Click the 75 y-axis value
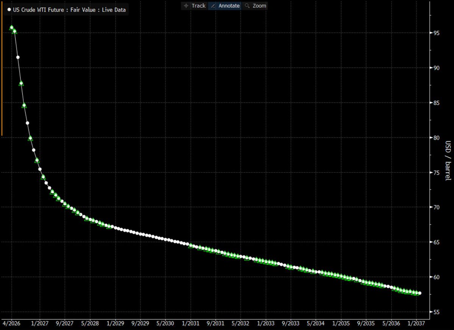 436,173
